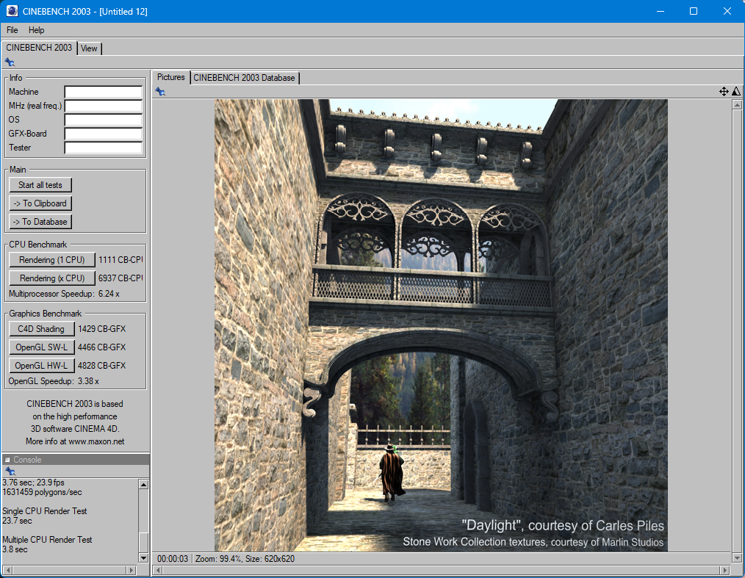This screenshot has width=745, height=578.
Task: Click the CINEBENCH app icon in title bar
Action: point(12,11)
